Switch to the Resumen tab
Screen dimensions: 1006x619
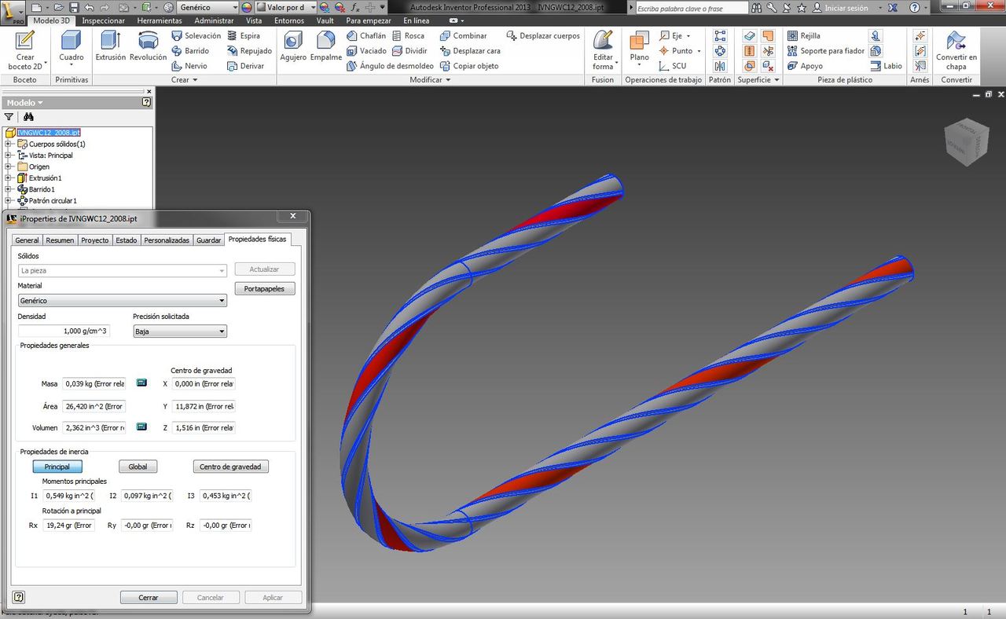point(60,240)
